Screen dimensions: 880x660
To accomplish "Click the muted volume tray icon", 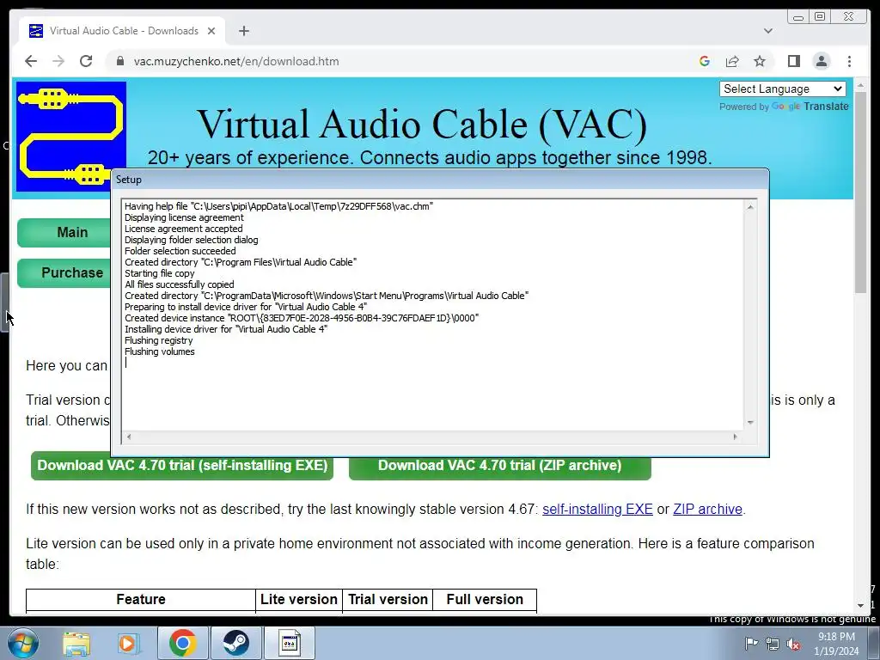I will [793, 644].
